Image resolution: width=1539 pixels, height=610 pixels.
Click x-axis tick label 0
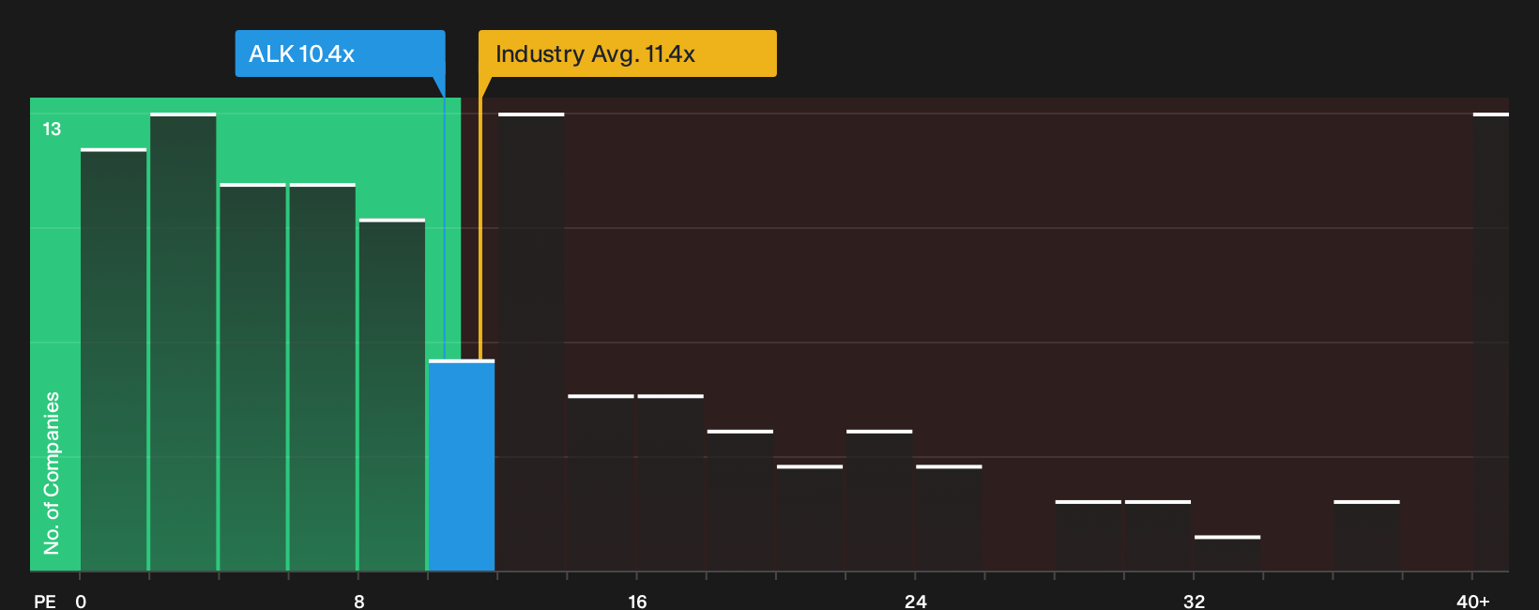pyautogui.click(x=81, y=602)
